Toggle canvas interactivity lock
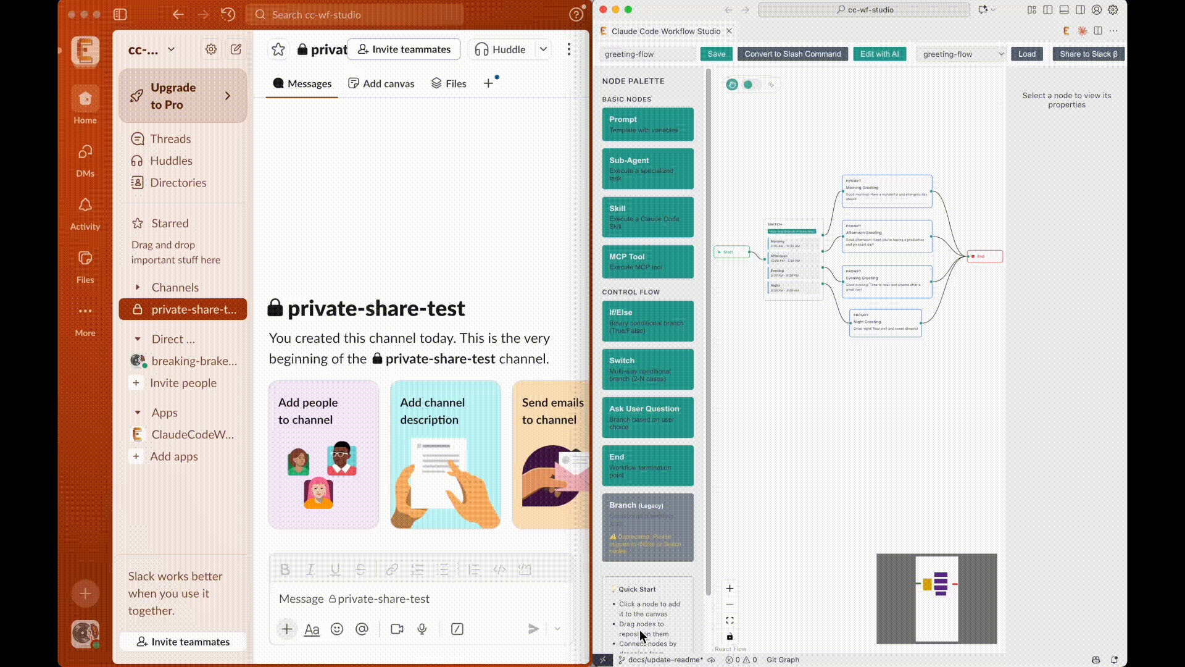1185x667 pixels. [x=730, y=637]
